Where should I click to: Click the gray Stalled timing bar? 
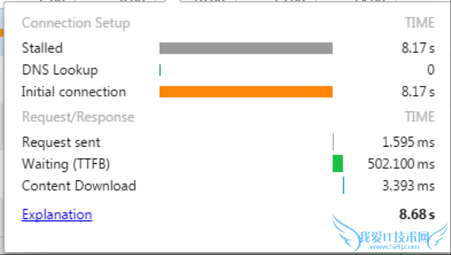[246, 48]
